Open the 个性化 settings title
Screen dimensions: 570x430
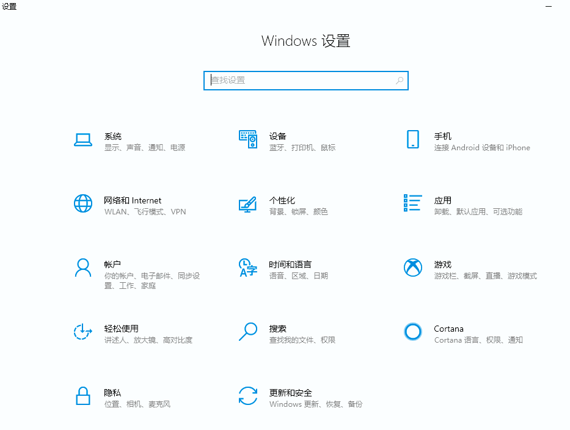coord(282,200)
